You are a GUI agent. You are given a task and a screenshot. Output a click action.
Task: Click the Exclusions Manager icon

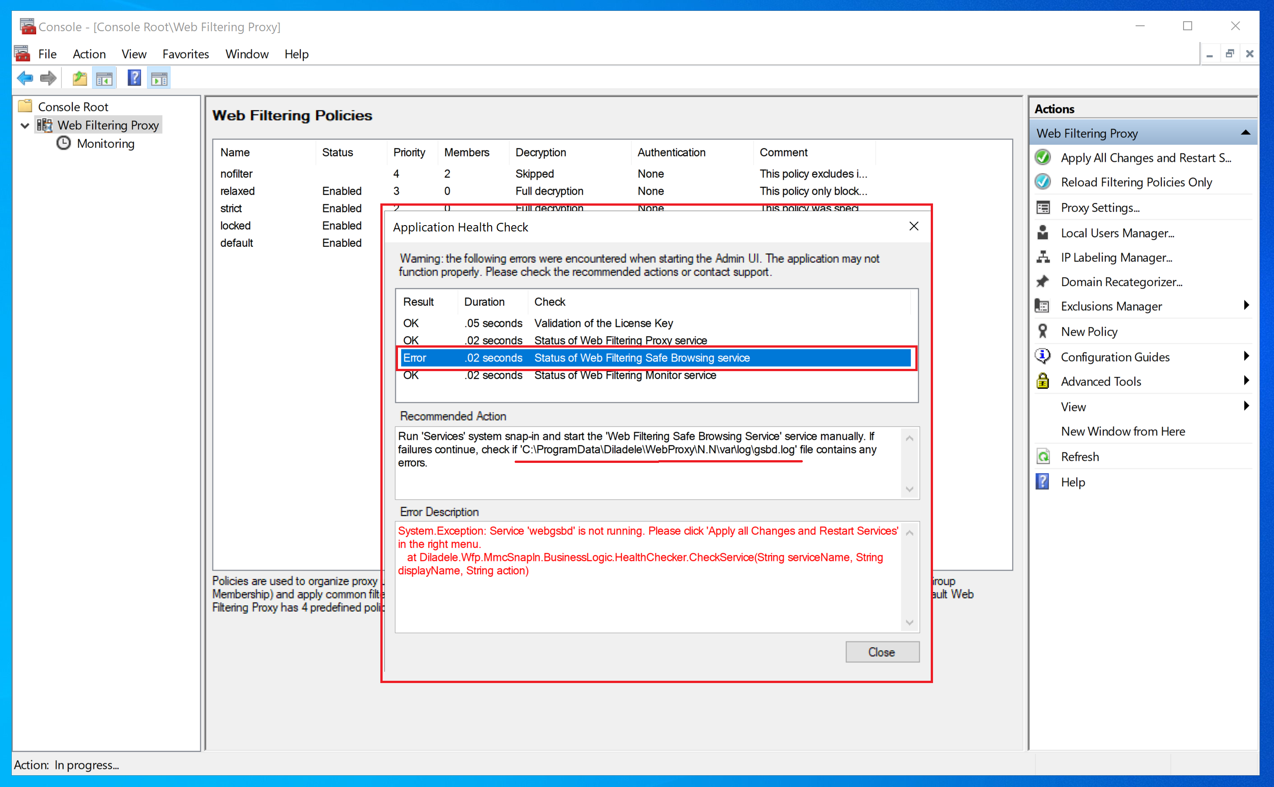click(1043, 306)
